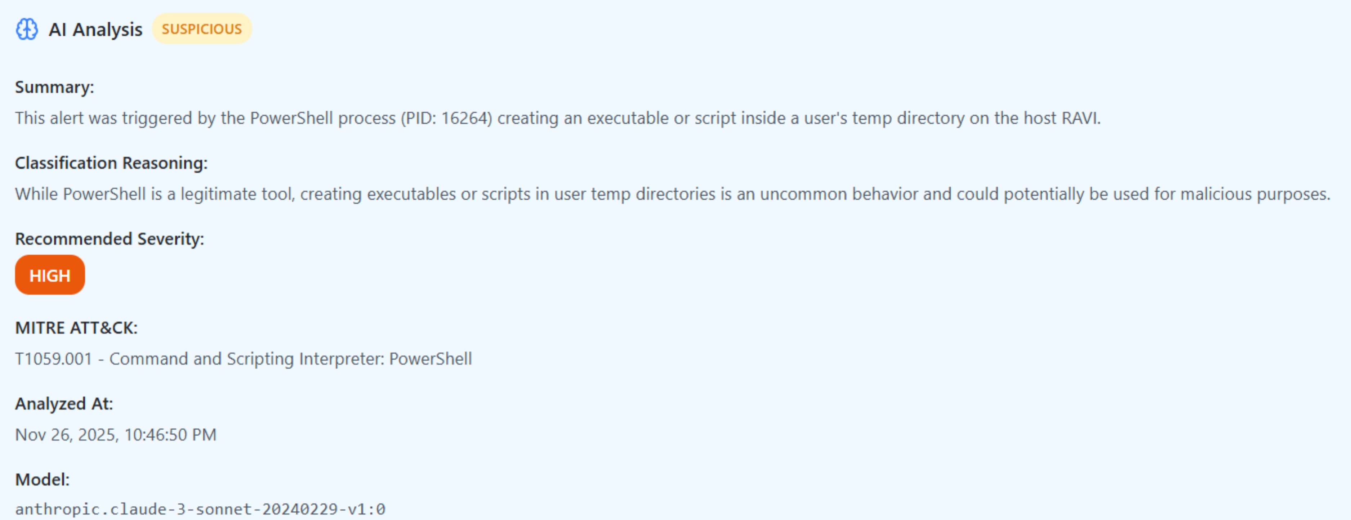
Task: Click the 10:46:50 PM time value
Action: [x=170, y=435]
